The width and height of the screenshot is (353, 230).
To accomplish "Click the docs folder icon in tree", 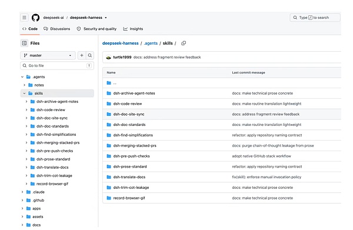I will 28,225.
